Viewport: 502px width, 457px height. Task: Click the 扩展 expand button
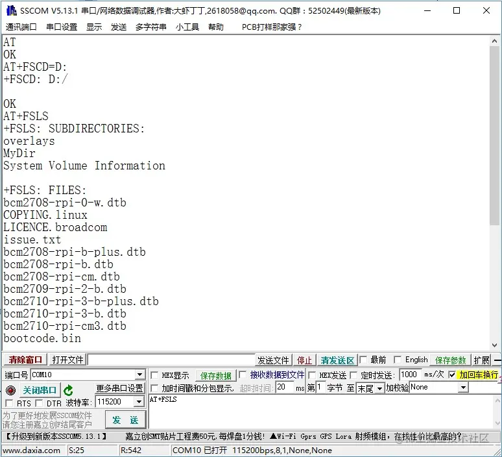pos(481,360)
